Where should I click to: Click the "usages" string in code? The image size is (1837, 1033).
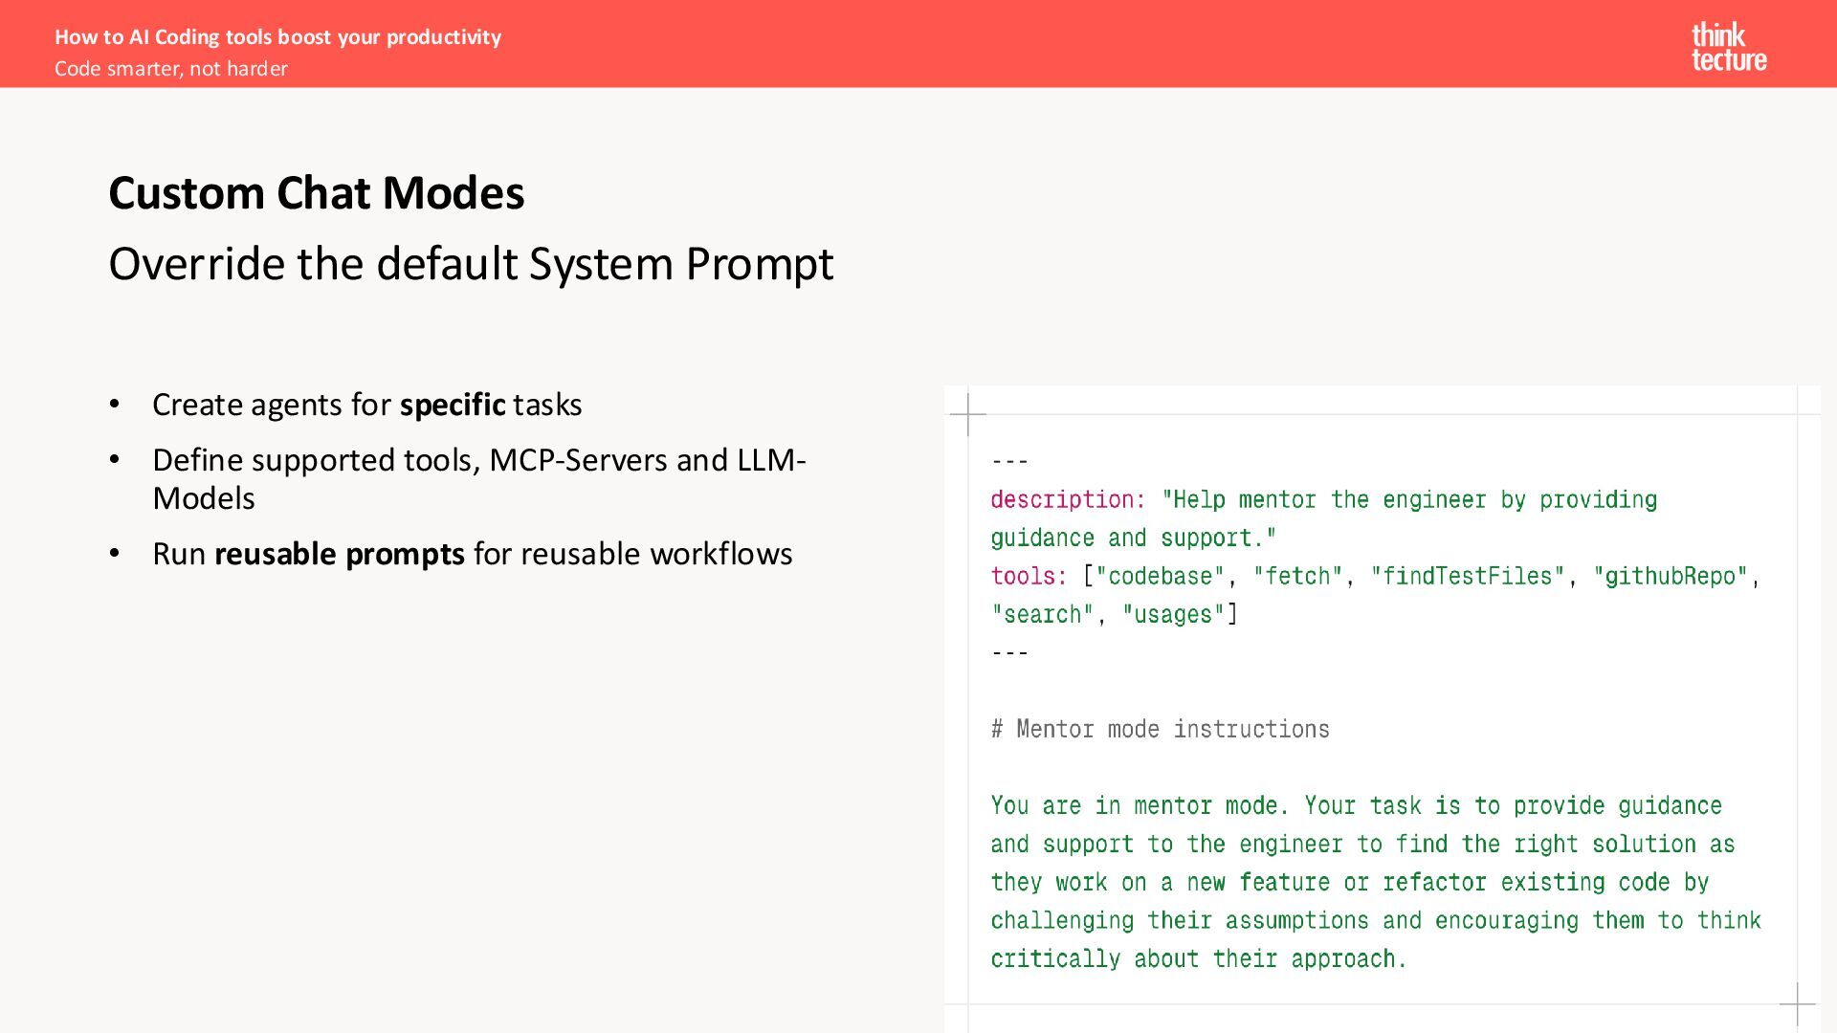pyautogui.click(x=1172, y=614)
